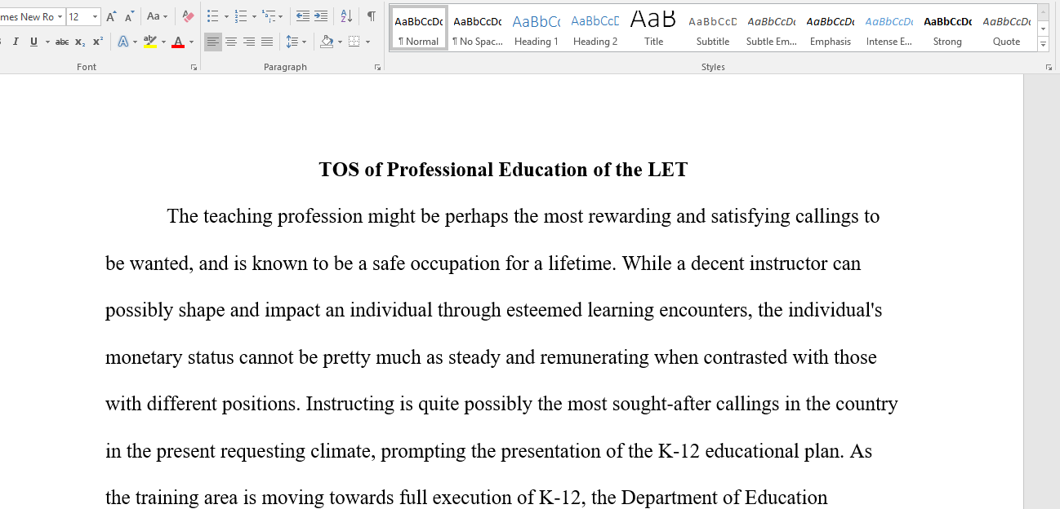Apply yellow text highlight color
1060x509 pixels.
tap(149, 42)
